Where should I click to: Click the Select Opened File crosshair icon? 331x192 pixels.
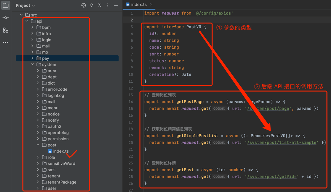point(84,5)
